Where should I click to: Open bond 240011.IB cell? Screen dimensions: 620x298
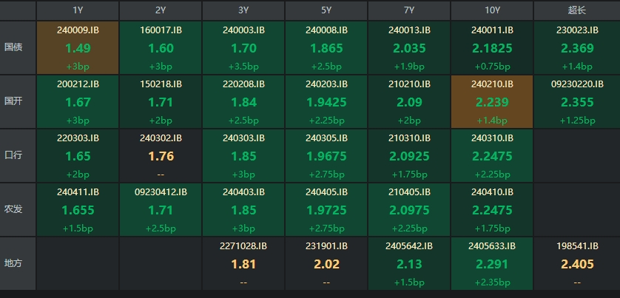click(x=492, y=47)
